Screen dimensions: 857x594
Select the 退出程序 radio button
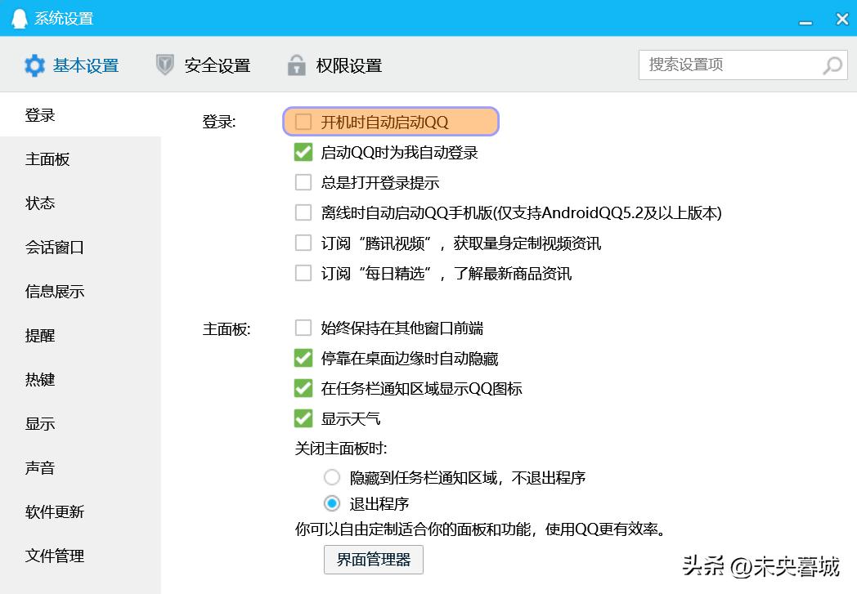(x=332, y=504)
